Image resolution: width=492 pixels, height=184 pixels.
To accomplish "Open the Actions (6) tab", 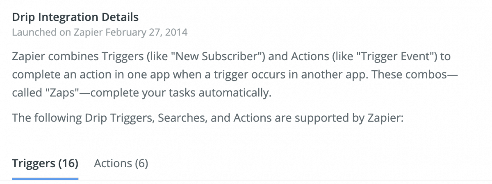I will click(x=121, y=164).
